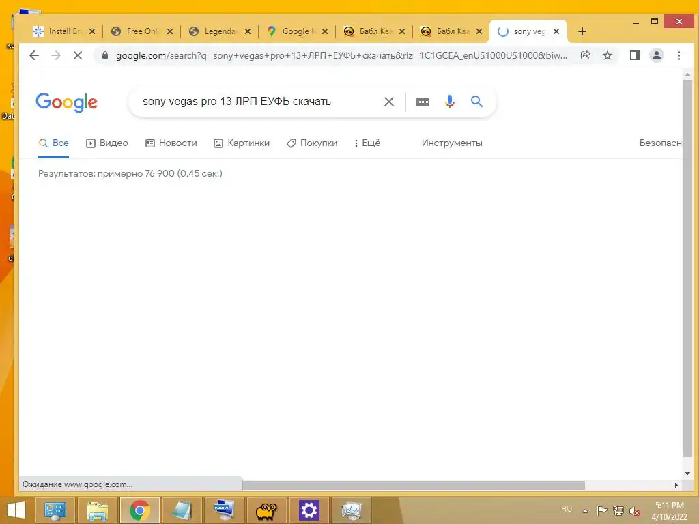Click in the Google search input field

point(259,102)
